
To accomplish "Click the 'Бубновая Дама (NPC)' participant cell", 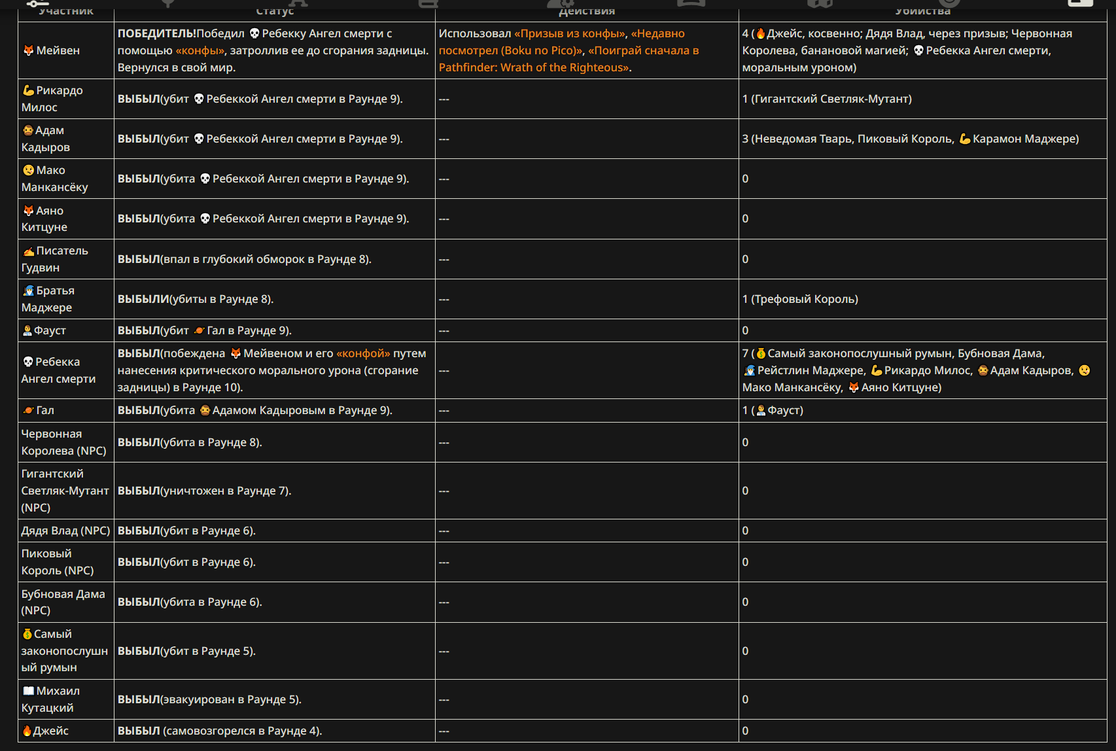I will (x=66, y=602).
